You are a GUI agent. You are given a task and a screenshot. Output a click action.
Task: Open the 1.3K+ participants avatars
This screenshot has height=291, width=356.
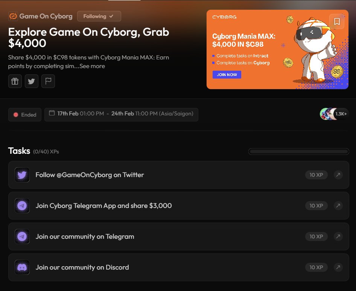(334, 114)
